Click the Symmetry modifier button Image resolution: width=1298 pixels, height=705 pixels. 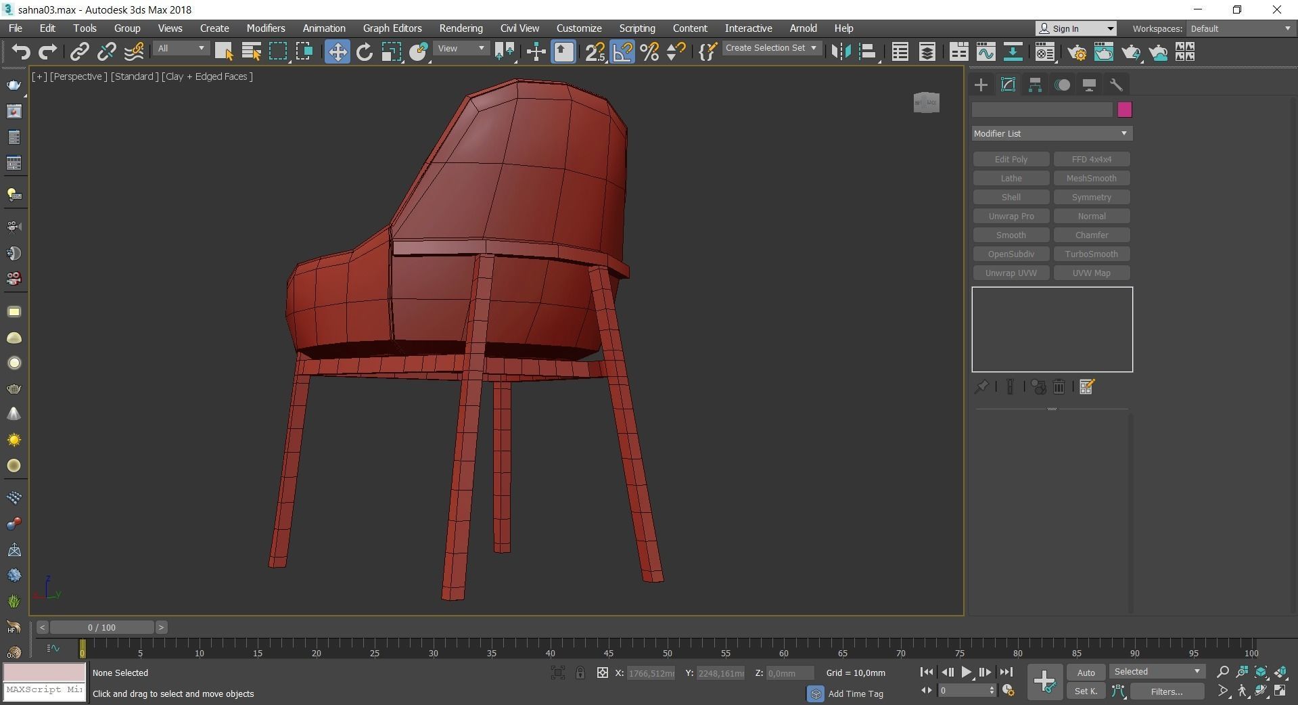1091,197
